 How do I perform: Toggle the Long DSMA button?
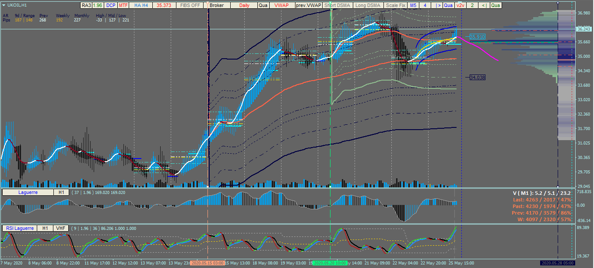(x=368, y=6)
